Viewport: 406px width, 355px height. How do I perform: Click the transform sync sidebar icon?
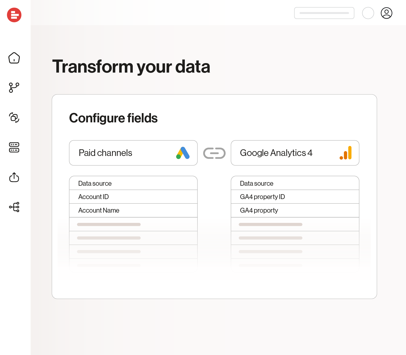tap(14, 117)
